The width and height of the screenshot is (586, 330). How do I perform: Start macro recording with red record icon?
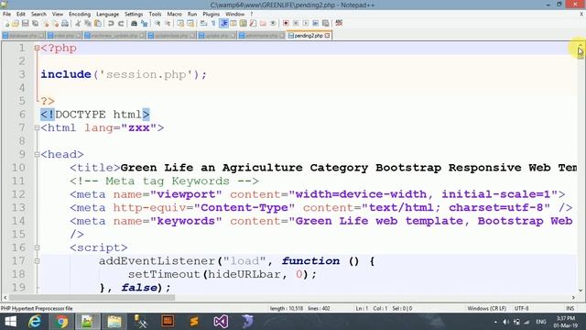tap(286, 23)
